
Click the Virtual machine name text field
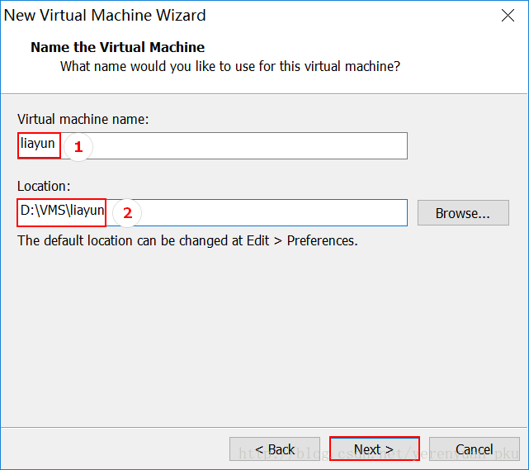248,146
